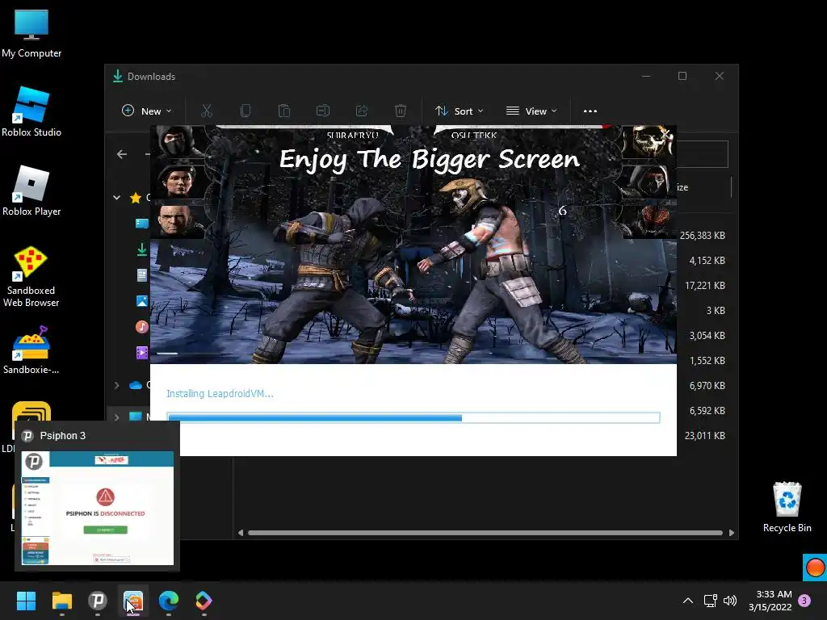Image resolution: width=827 pixels, height=620 pixels.
Task: Open See more ellipsis in Downloads toolbar
Action: point(590,111)
